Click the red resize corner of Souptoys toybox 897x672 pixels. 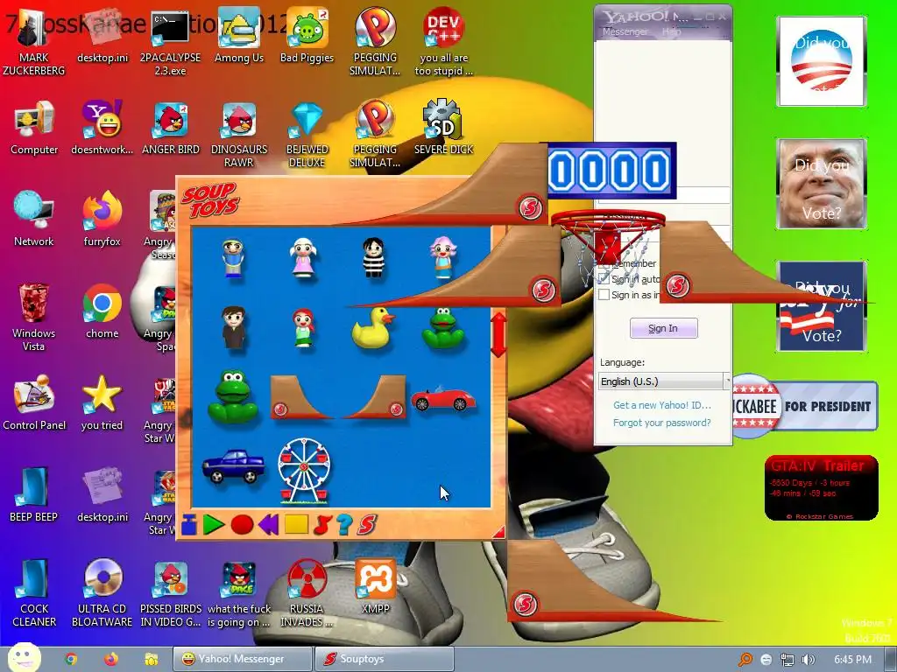coord(498,532)
